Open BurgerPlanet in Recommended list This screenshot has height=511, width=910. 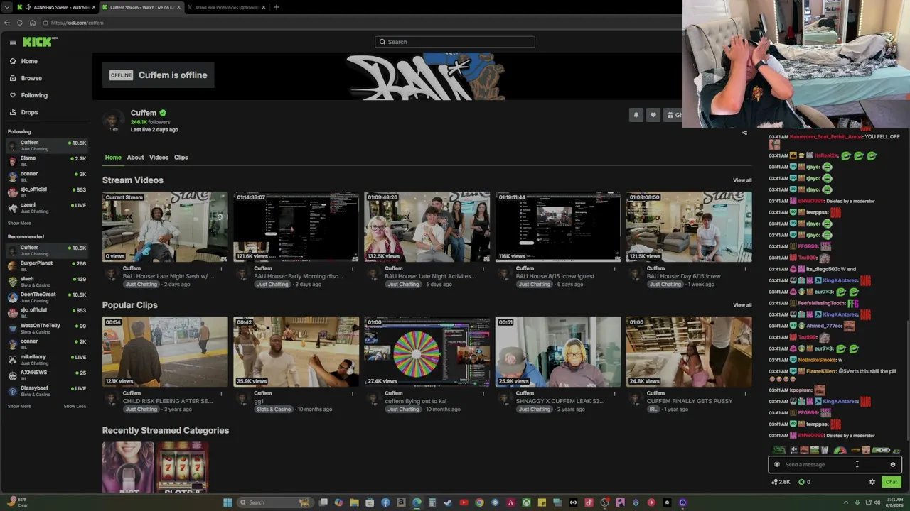[47, 265]
